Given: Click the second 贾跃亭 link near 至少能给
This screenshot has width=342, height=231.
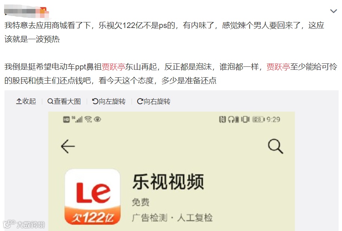Looking at the screenshot, I should [x=278, y=67].
